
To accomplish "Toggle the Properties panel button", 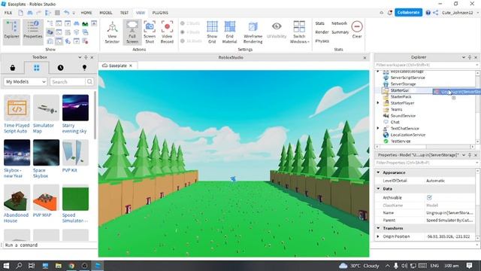I will (x=33, y=32).
